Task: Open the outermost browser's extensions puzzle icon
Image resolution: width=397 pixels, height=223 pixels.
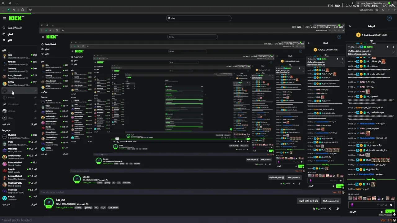Action: [x=23, y=10]
